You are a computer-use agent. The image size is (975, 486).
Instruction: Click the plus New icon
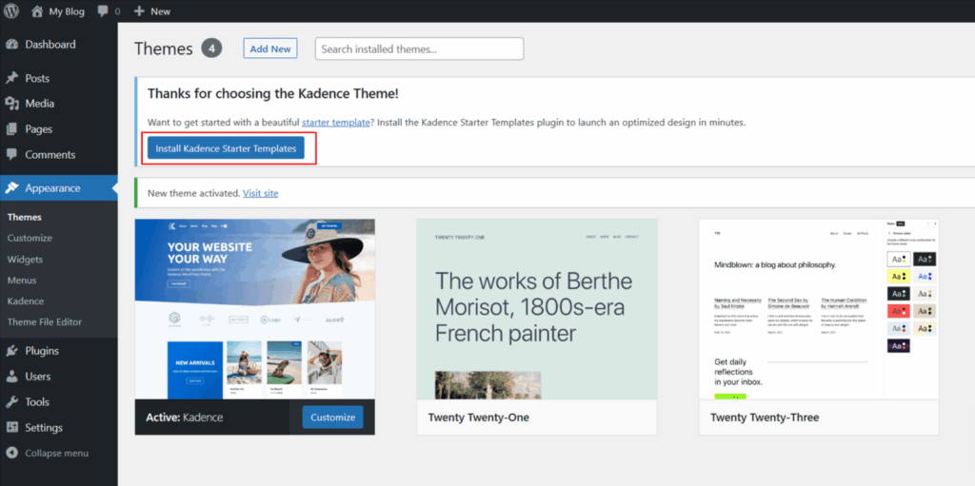[139, 11]
